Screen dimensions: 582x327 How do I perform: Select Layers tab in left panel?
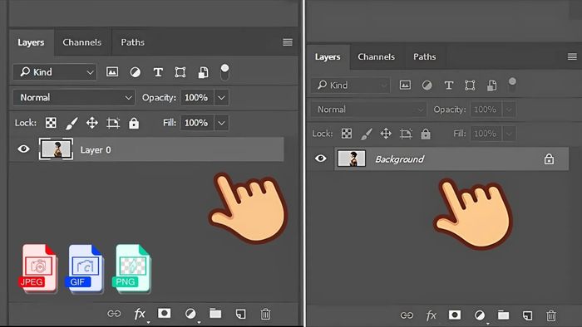click(31, 42)
